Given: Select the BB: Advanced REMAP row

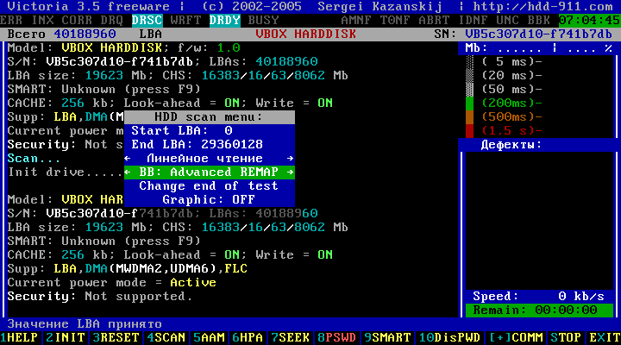Looking at the screenshot, I should (x=210, y=172).
